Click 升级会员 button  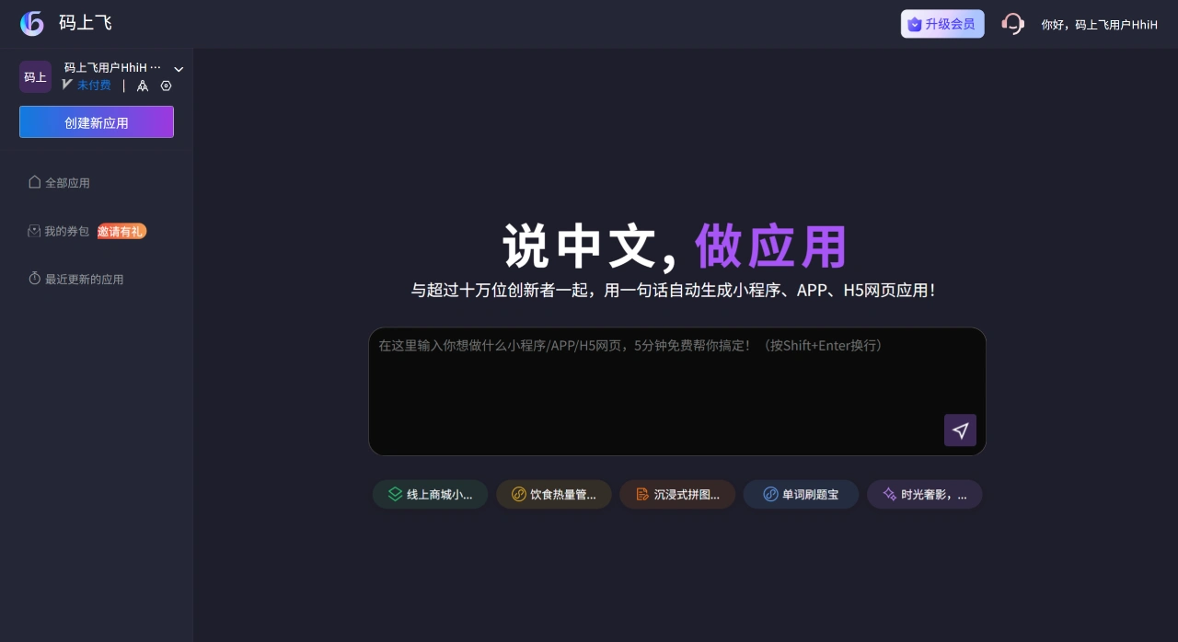(x=942, y=24)
